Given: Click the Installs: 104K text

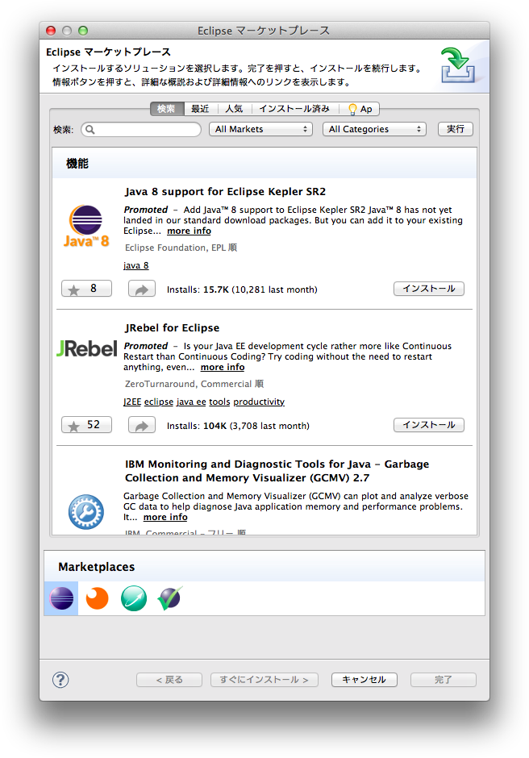Looking at the screenshot, I should coord(238,426).
